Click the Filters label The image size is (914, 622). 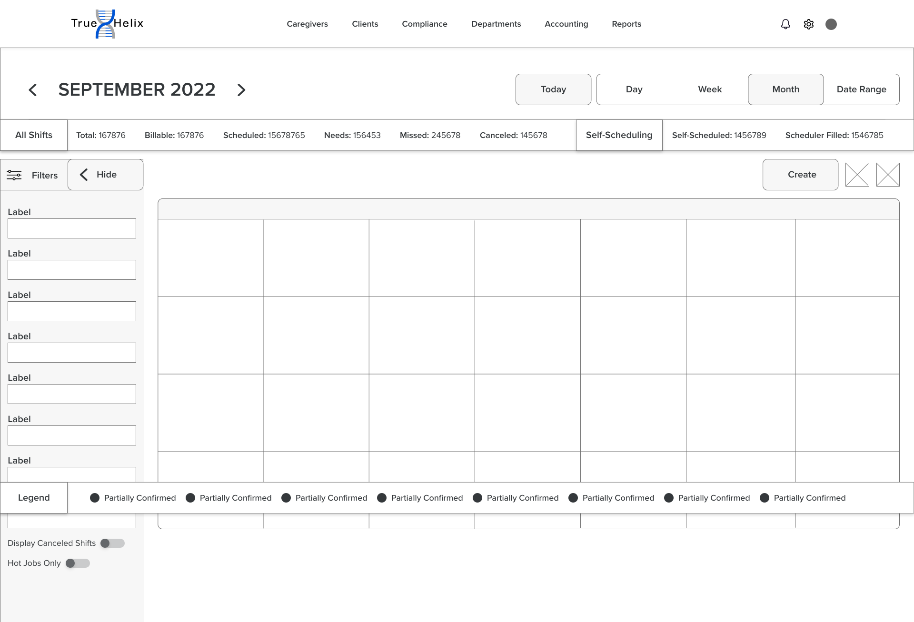point(45,175)
